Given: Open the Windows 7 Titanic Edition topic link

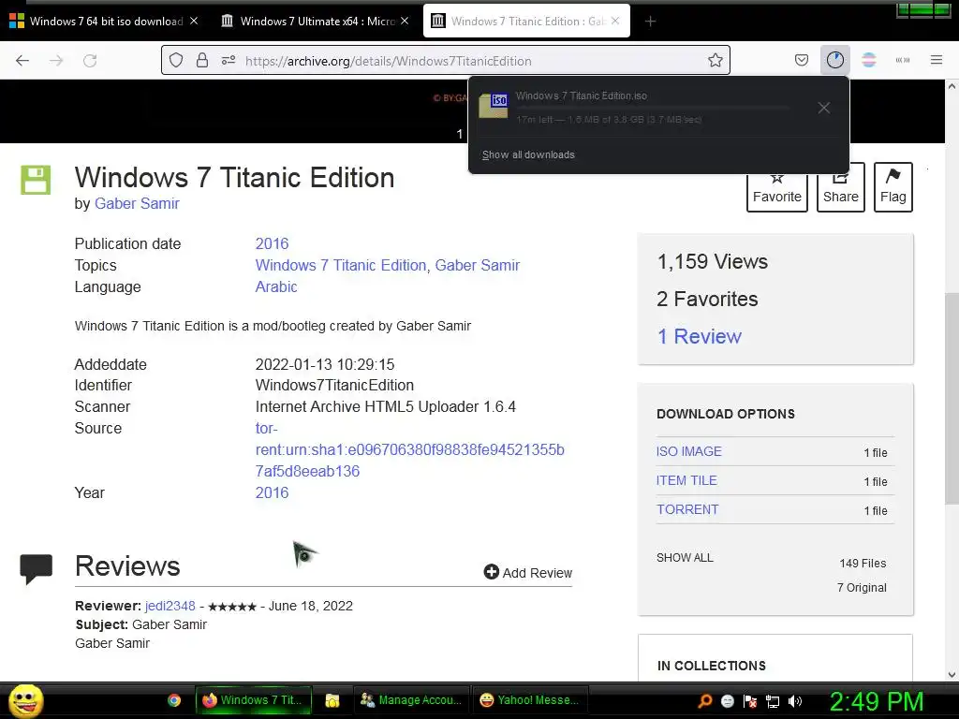Looking at the screenshot, I should (x=341, y=265).
